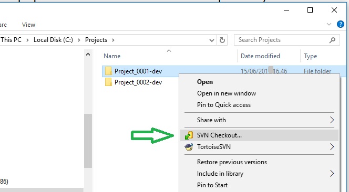The height and width of the screenshot is (192, 349).
Task: Select the Project_0001-dev folder name
Action: click(x=138, y=71)
